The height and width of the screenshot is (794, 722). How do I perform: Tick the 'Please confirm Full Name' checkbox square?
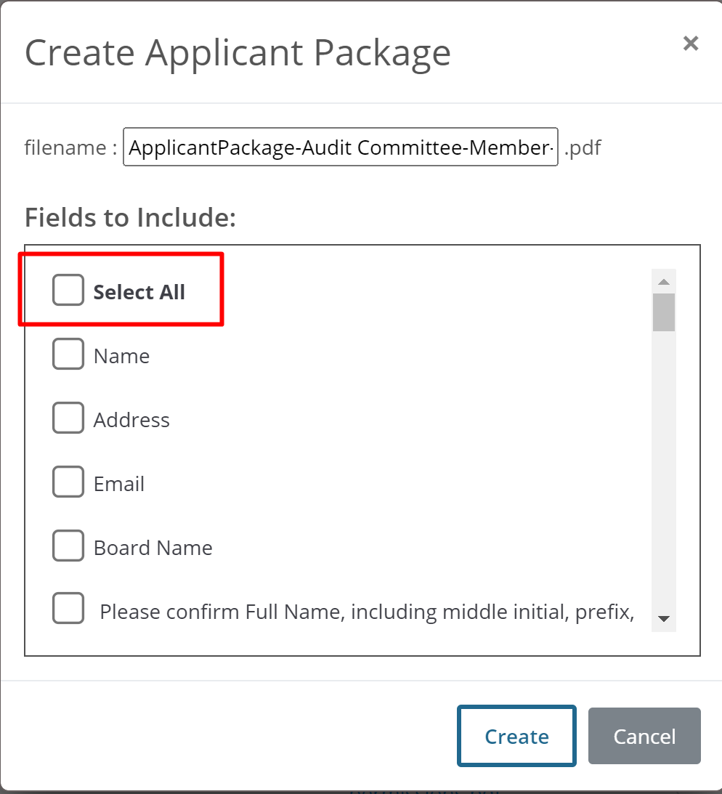(x=68, y=609)
